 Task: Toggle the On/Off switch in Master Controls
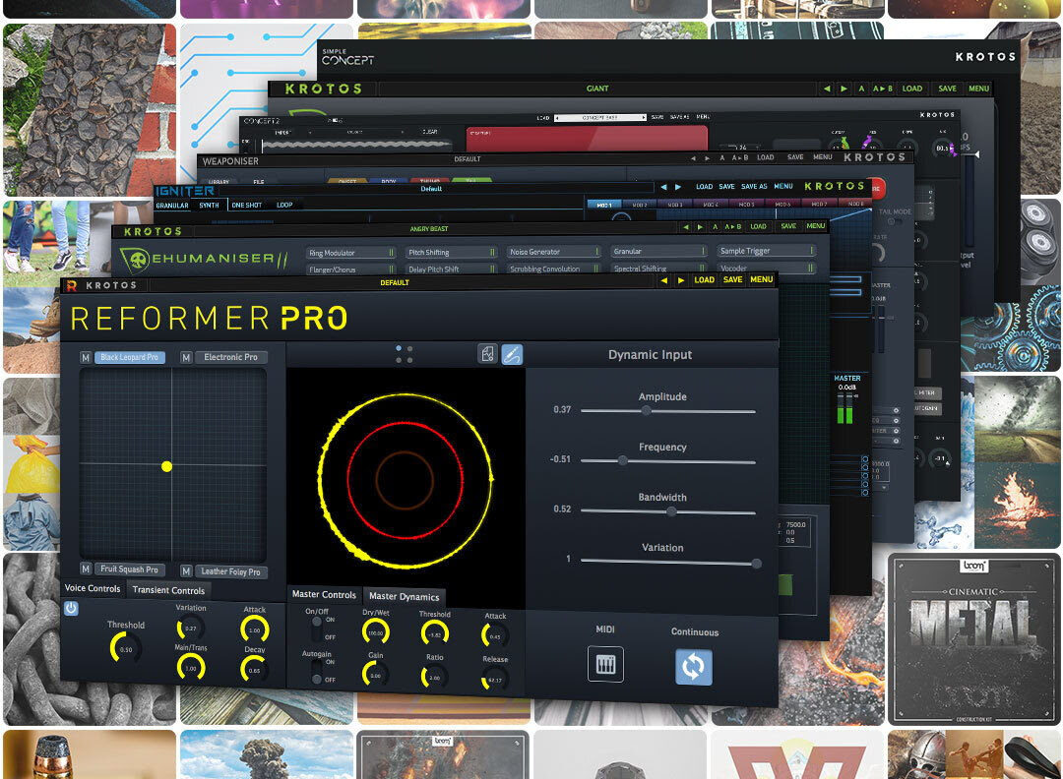tap(316, 628)
